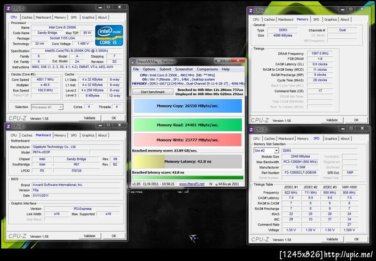Minimize the CPU-Z SPD window

[343, 128]
